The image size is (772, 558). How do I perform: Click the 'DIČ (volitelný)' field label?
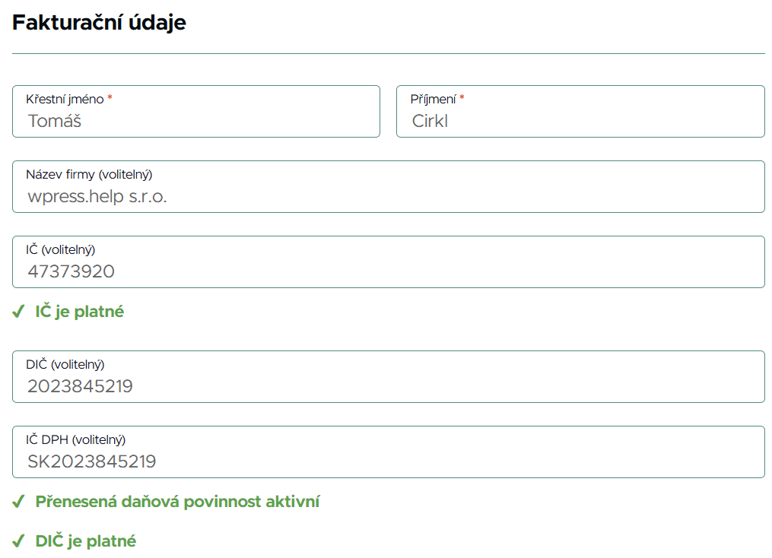click(65, 364)
